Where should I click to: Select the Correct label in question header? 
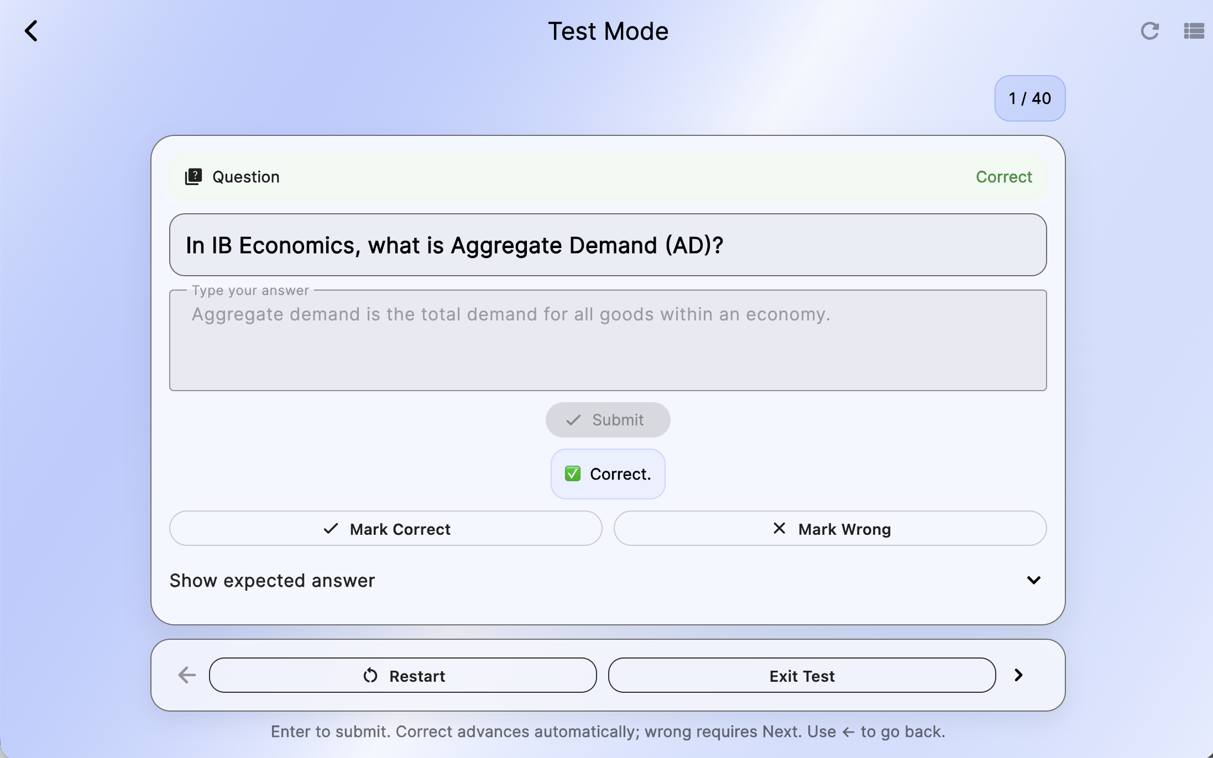pyautogui.click(x=1003, y=176)
